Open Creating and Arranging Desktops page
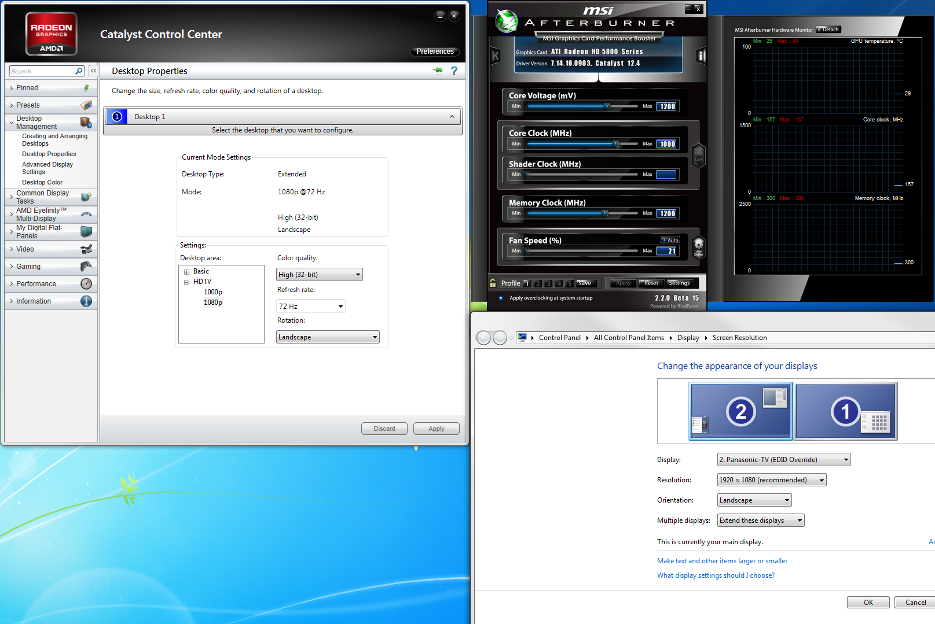The height and width of the screenshot is (624, 935). click(x=55, y=140)
